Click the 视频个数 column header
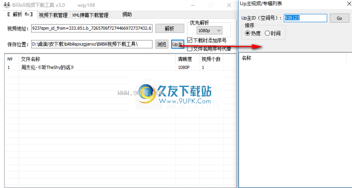Screen dimensions: 352x188 211,59
